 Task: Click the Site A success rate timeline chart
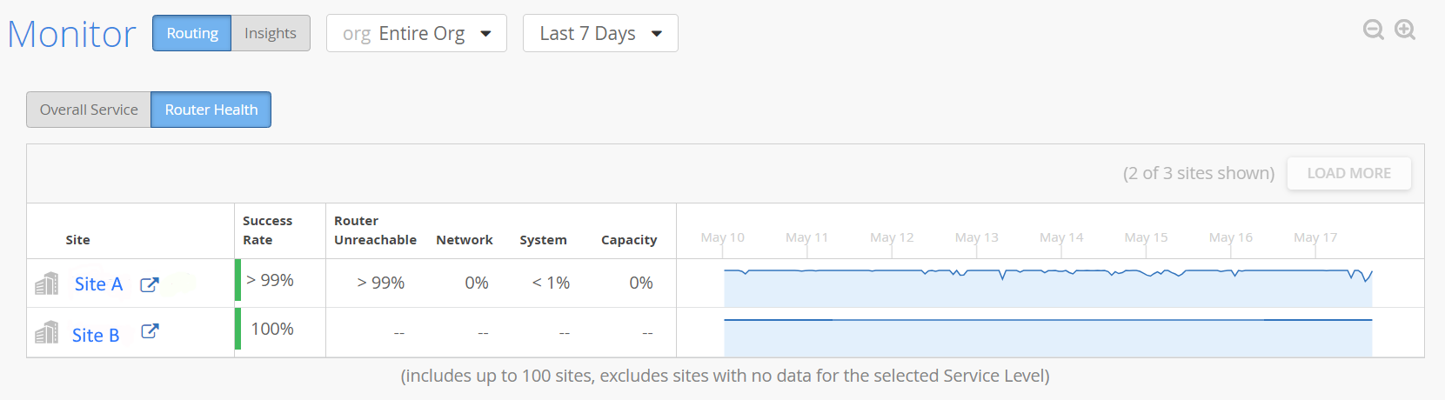(1047, 287)
